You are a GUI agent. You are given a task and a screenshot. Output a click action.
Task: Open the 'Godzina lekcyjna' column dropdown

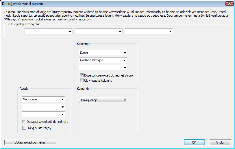103,60
